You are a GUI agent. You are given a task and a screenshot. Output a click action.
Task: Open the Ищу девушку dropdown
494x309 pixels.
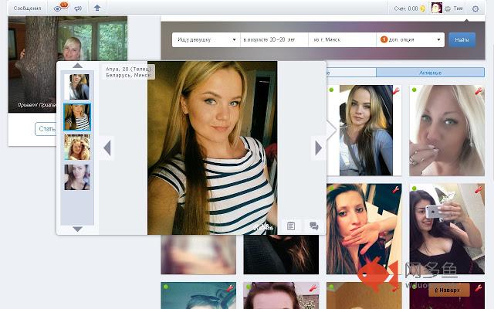tap(205, 39)
